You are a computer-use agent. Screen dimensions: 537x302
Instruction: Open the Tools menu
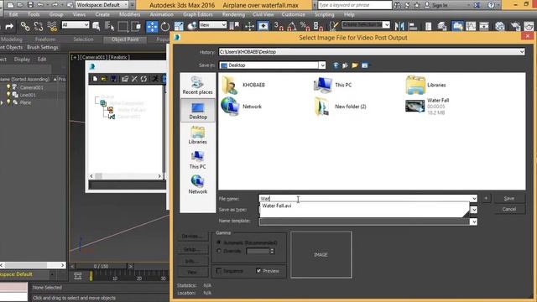34,14
